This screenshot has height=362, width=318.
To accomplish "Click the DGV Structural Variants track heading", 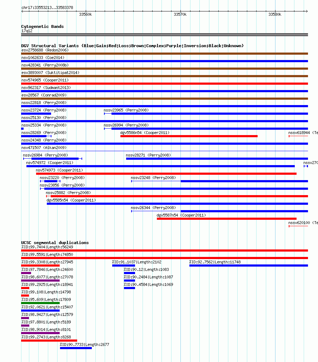I will tap(133, 46).
